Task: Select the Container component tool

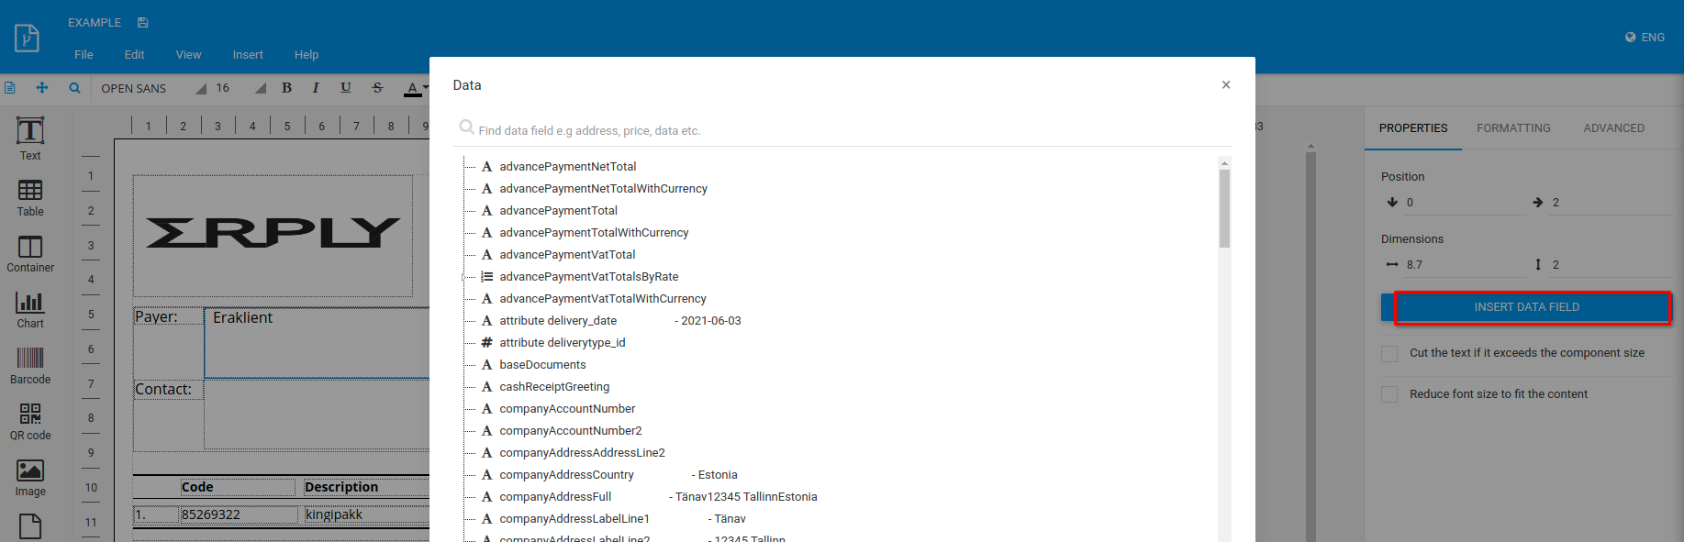Action: 30,254
